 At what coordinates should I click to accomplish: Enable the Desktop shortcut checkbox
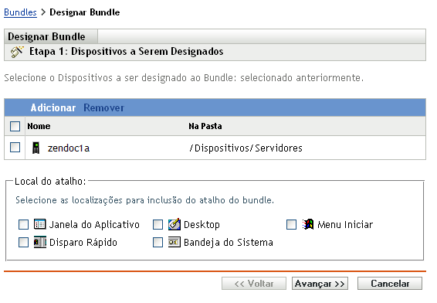(158, 224)
